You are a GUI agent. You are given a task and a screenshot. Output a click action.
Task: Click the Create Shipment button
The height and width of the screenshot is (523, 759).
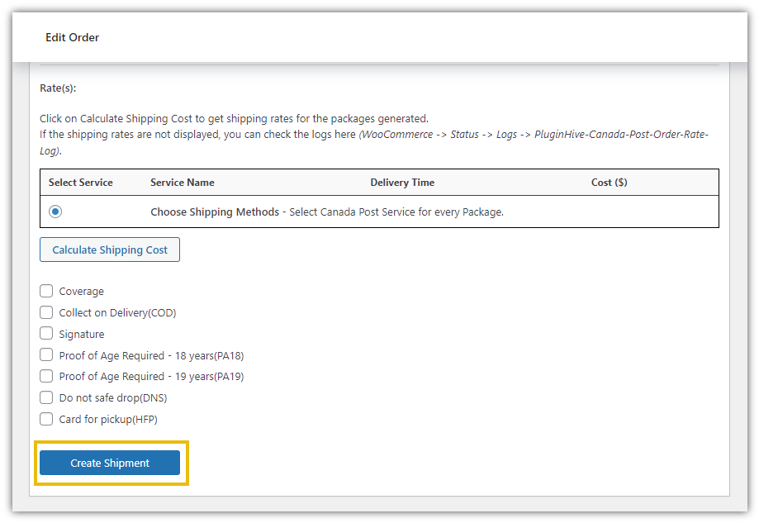click(x=110, y=463)
